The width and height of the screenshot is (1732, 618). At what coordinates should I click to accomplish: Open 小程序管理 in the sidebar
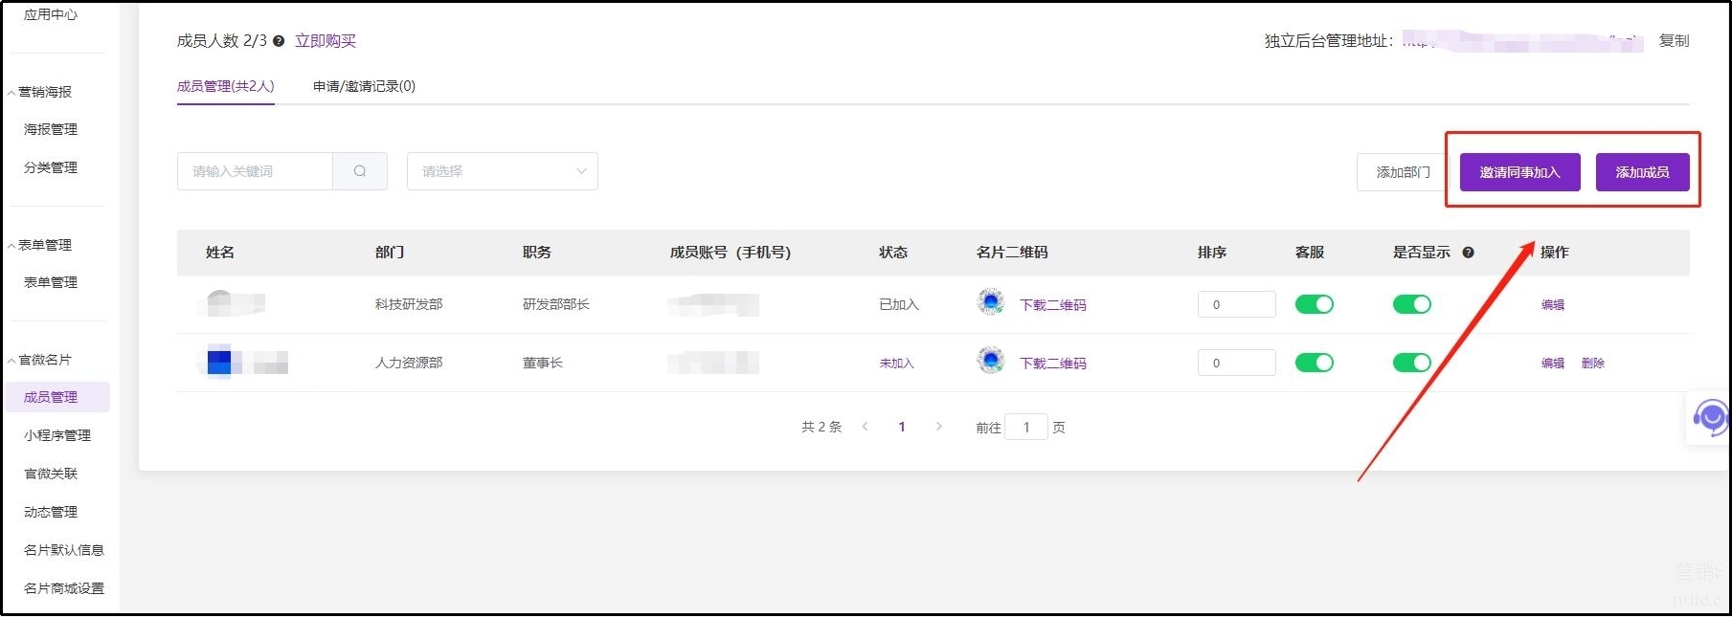57,435
